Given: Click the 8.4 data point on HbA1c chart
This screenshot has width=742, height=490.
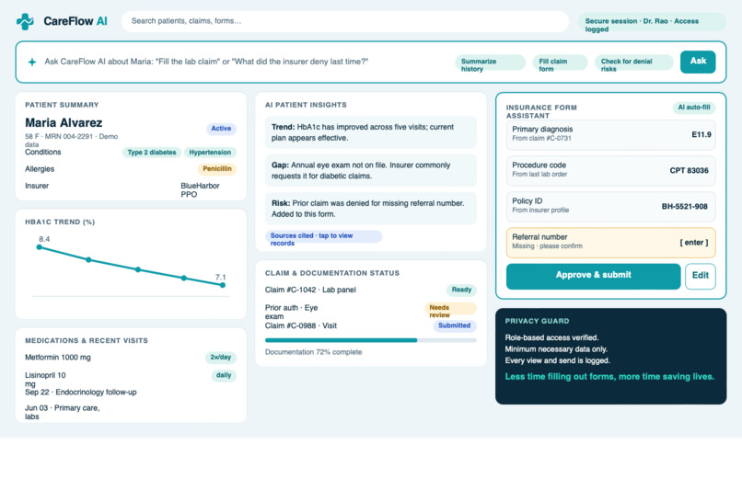Looking at the screenshot, I should (40, 247).
